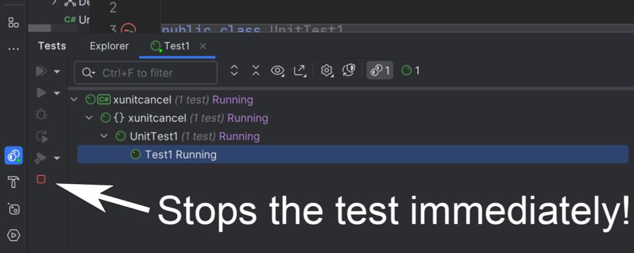Collapse the UnitTest1 class node
The width and height of the screenshot is (634, 253).
[x=104, y=136]
